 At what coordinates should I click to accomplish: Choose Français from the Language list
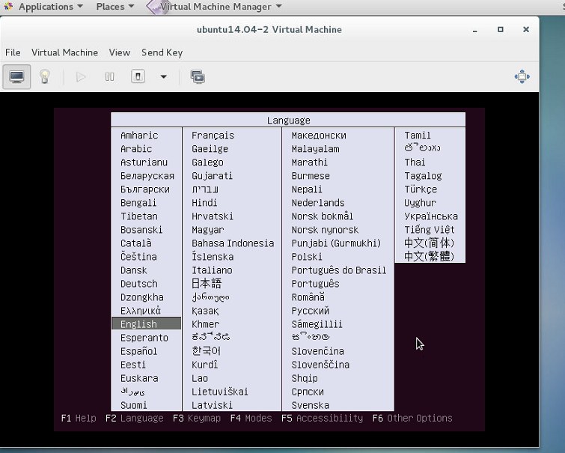coord(213,136)
